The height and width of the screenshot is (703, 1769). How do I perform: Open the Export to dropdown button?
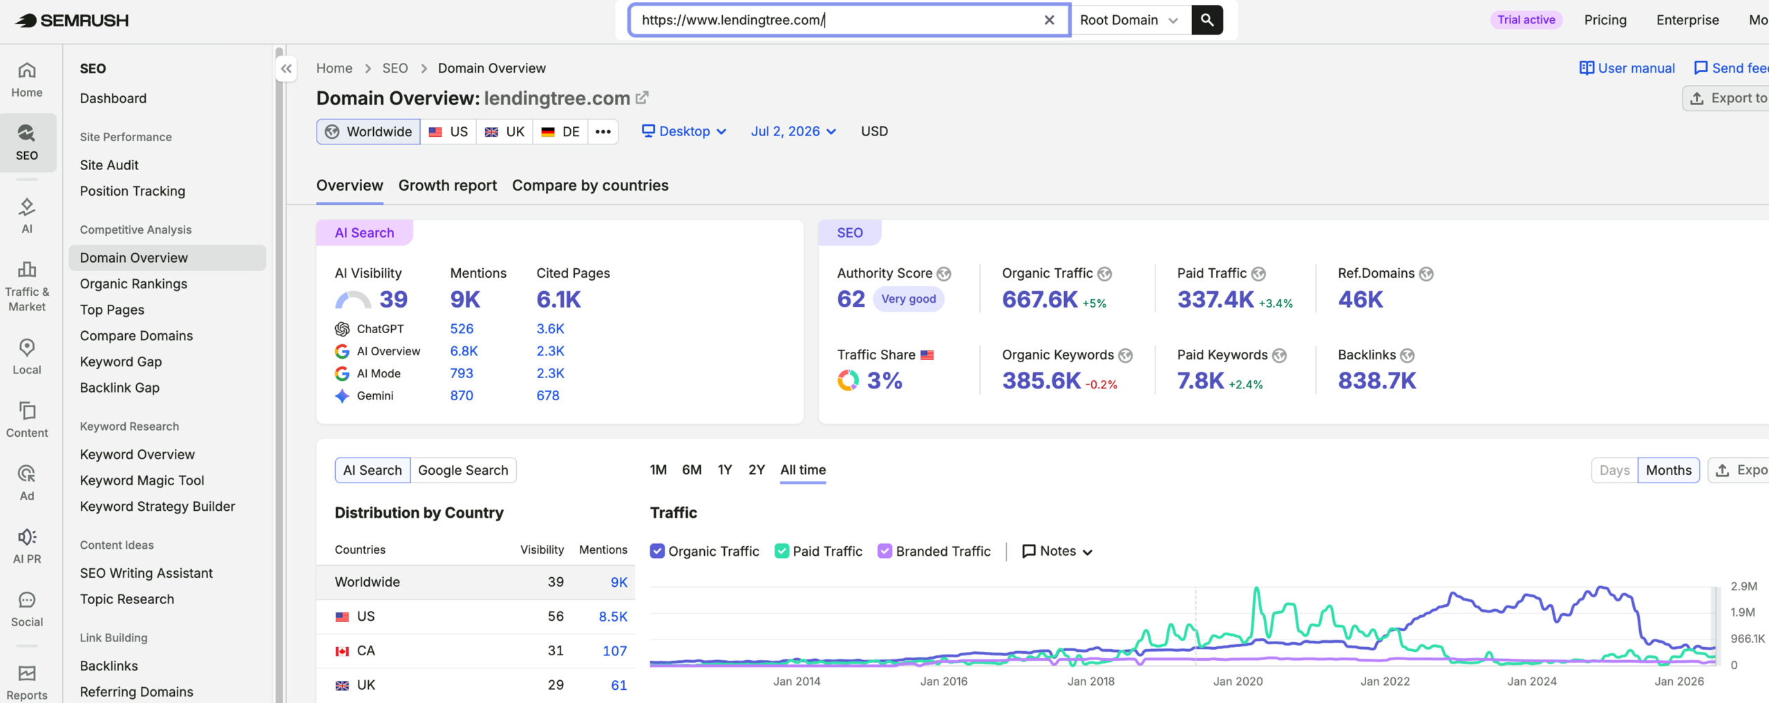click(1725, 98)
